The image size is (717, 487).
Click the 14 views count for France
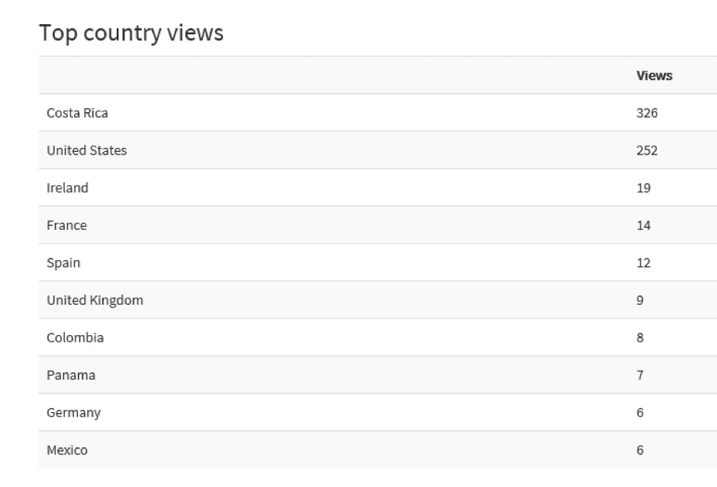(643, 225)
